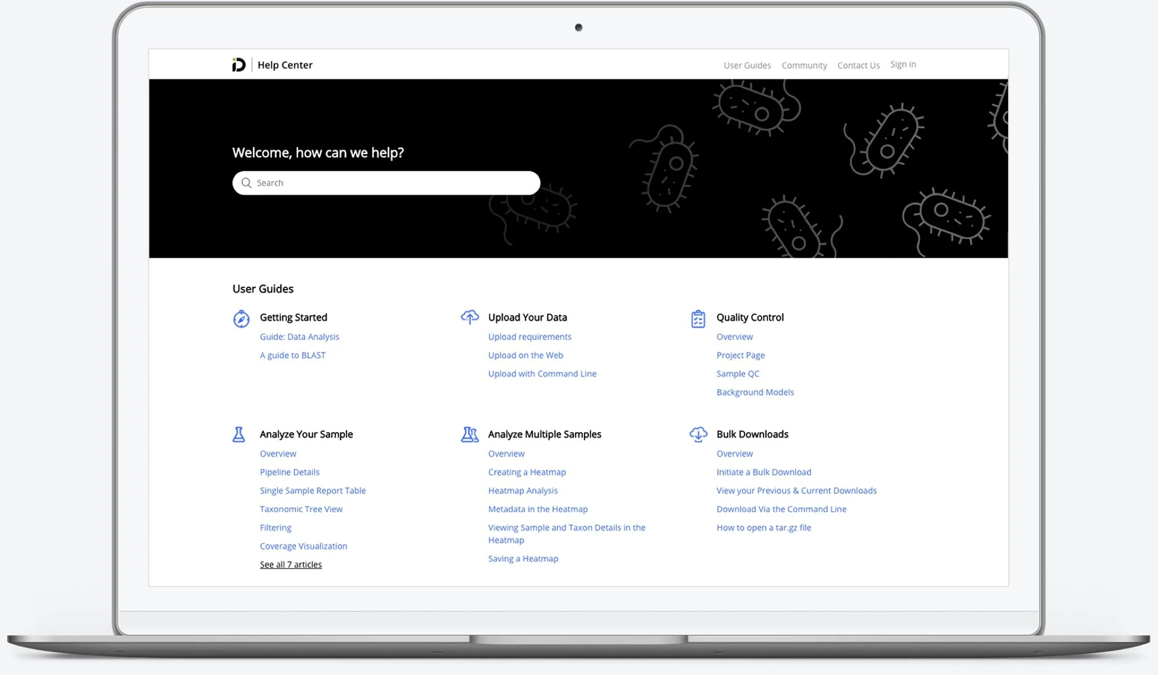Click the iD logo icon in header
Screen dimensions: 1158x675
click(239, 65)
